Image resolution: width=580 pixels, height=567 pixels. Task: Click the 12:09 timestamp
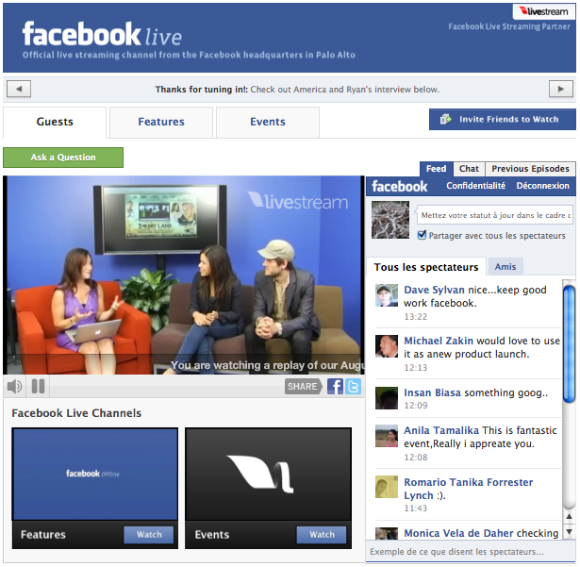tap(415, 406)
